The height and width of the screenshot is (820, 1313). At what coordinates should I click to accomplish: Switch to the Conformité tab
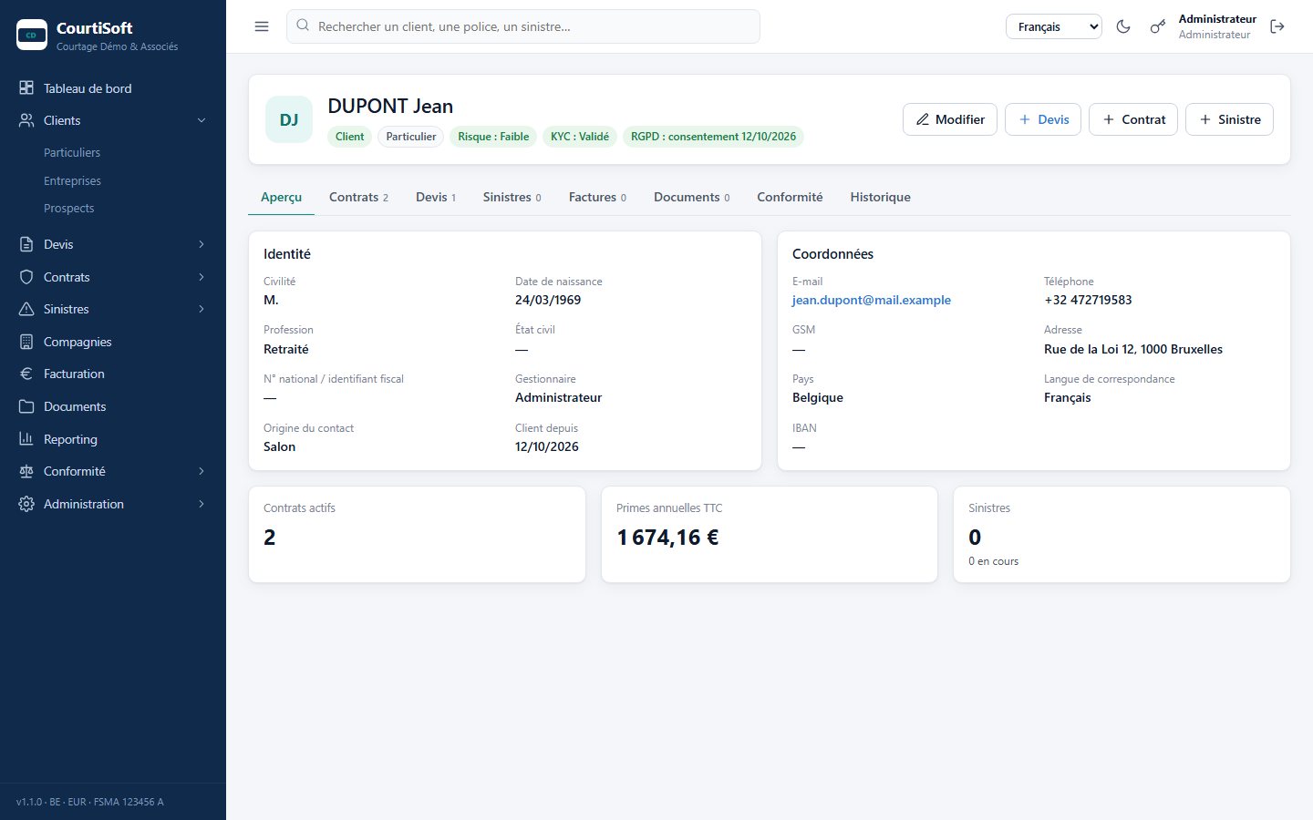pyautogui.click(x=790, y=197)
